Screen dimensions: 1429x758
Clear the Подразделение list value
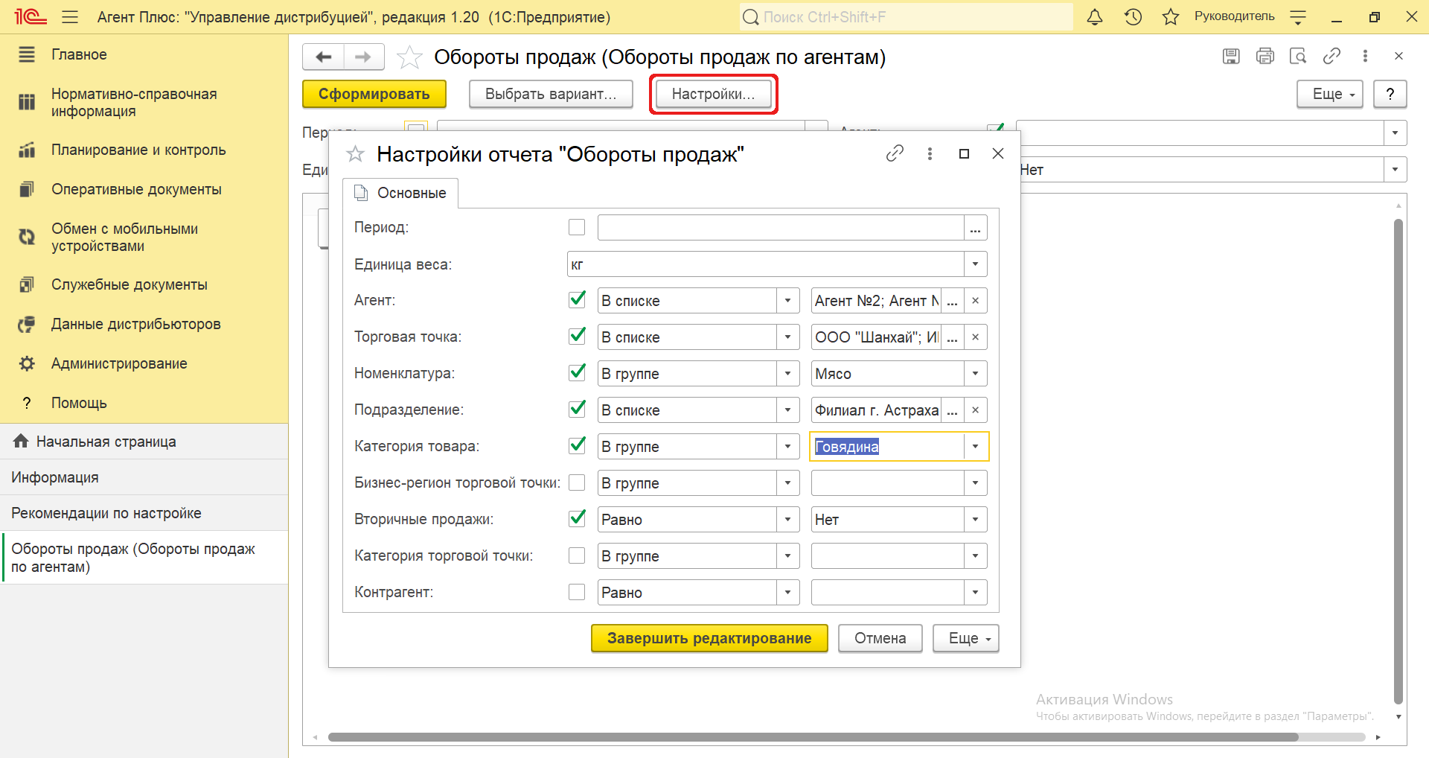click(975, 410)
